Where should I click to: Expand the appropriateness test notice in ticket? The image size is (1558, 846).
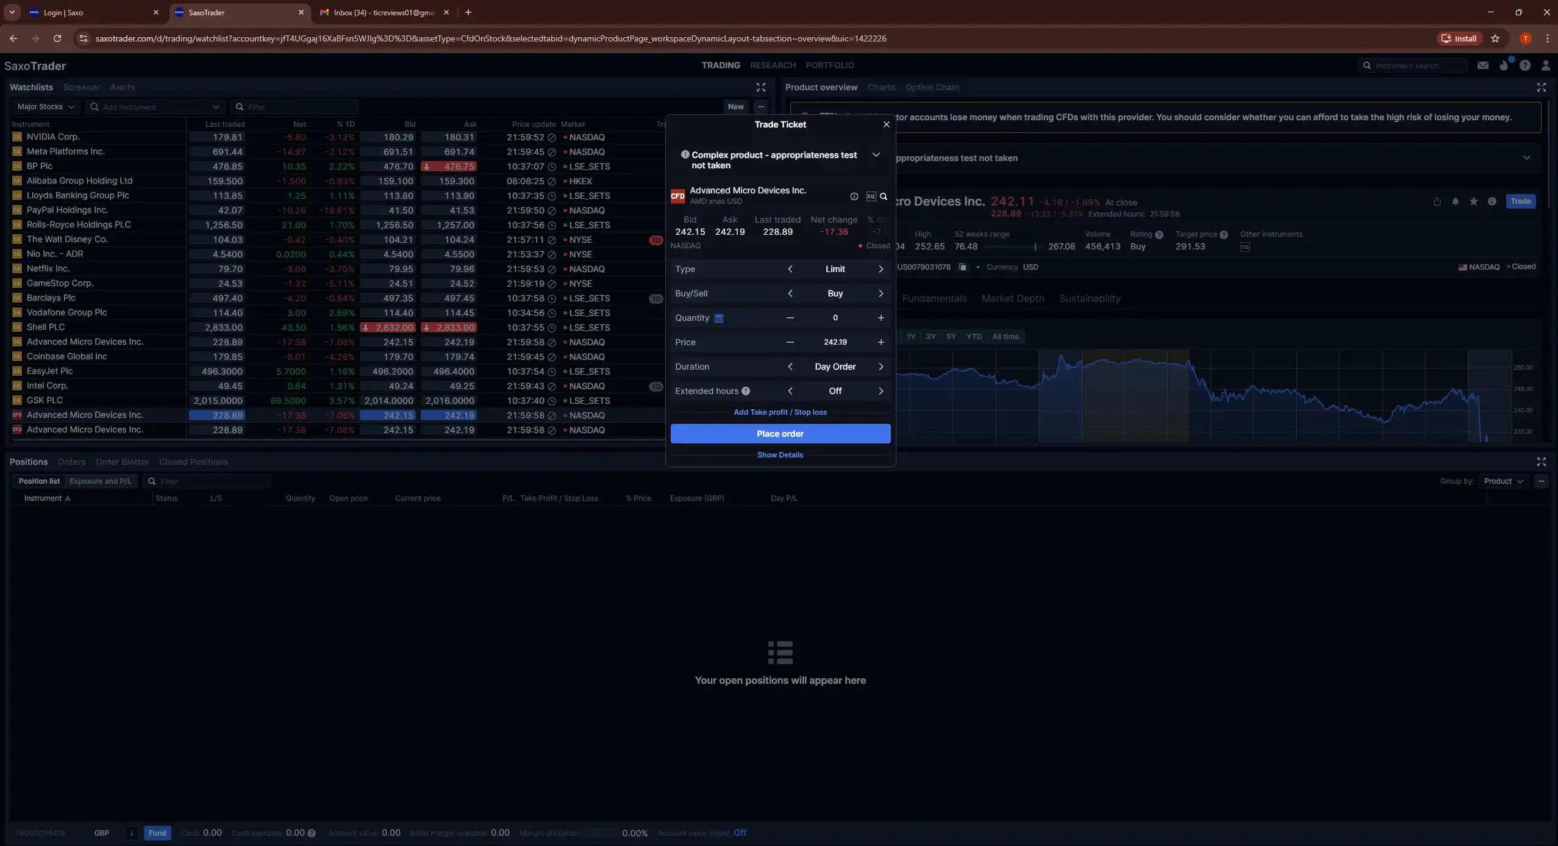coord(876,155)
